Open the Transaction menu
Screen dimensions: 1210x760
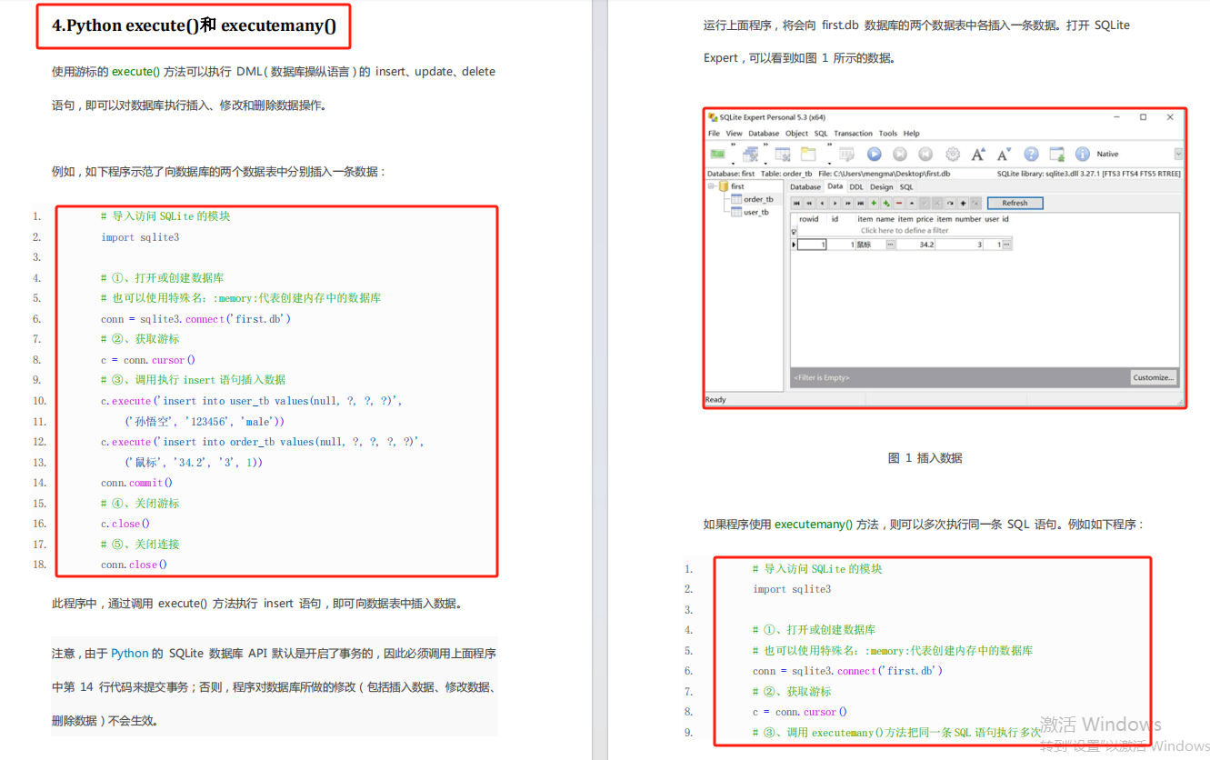click(855, 133)
